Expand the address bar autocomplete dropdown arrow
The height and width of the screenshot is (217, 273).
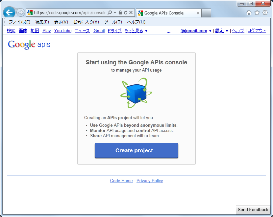[x=115, y=13]
